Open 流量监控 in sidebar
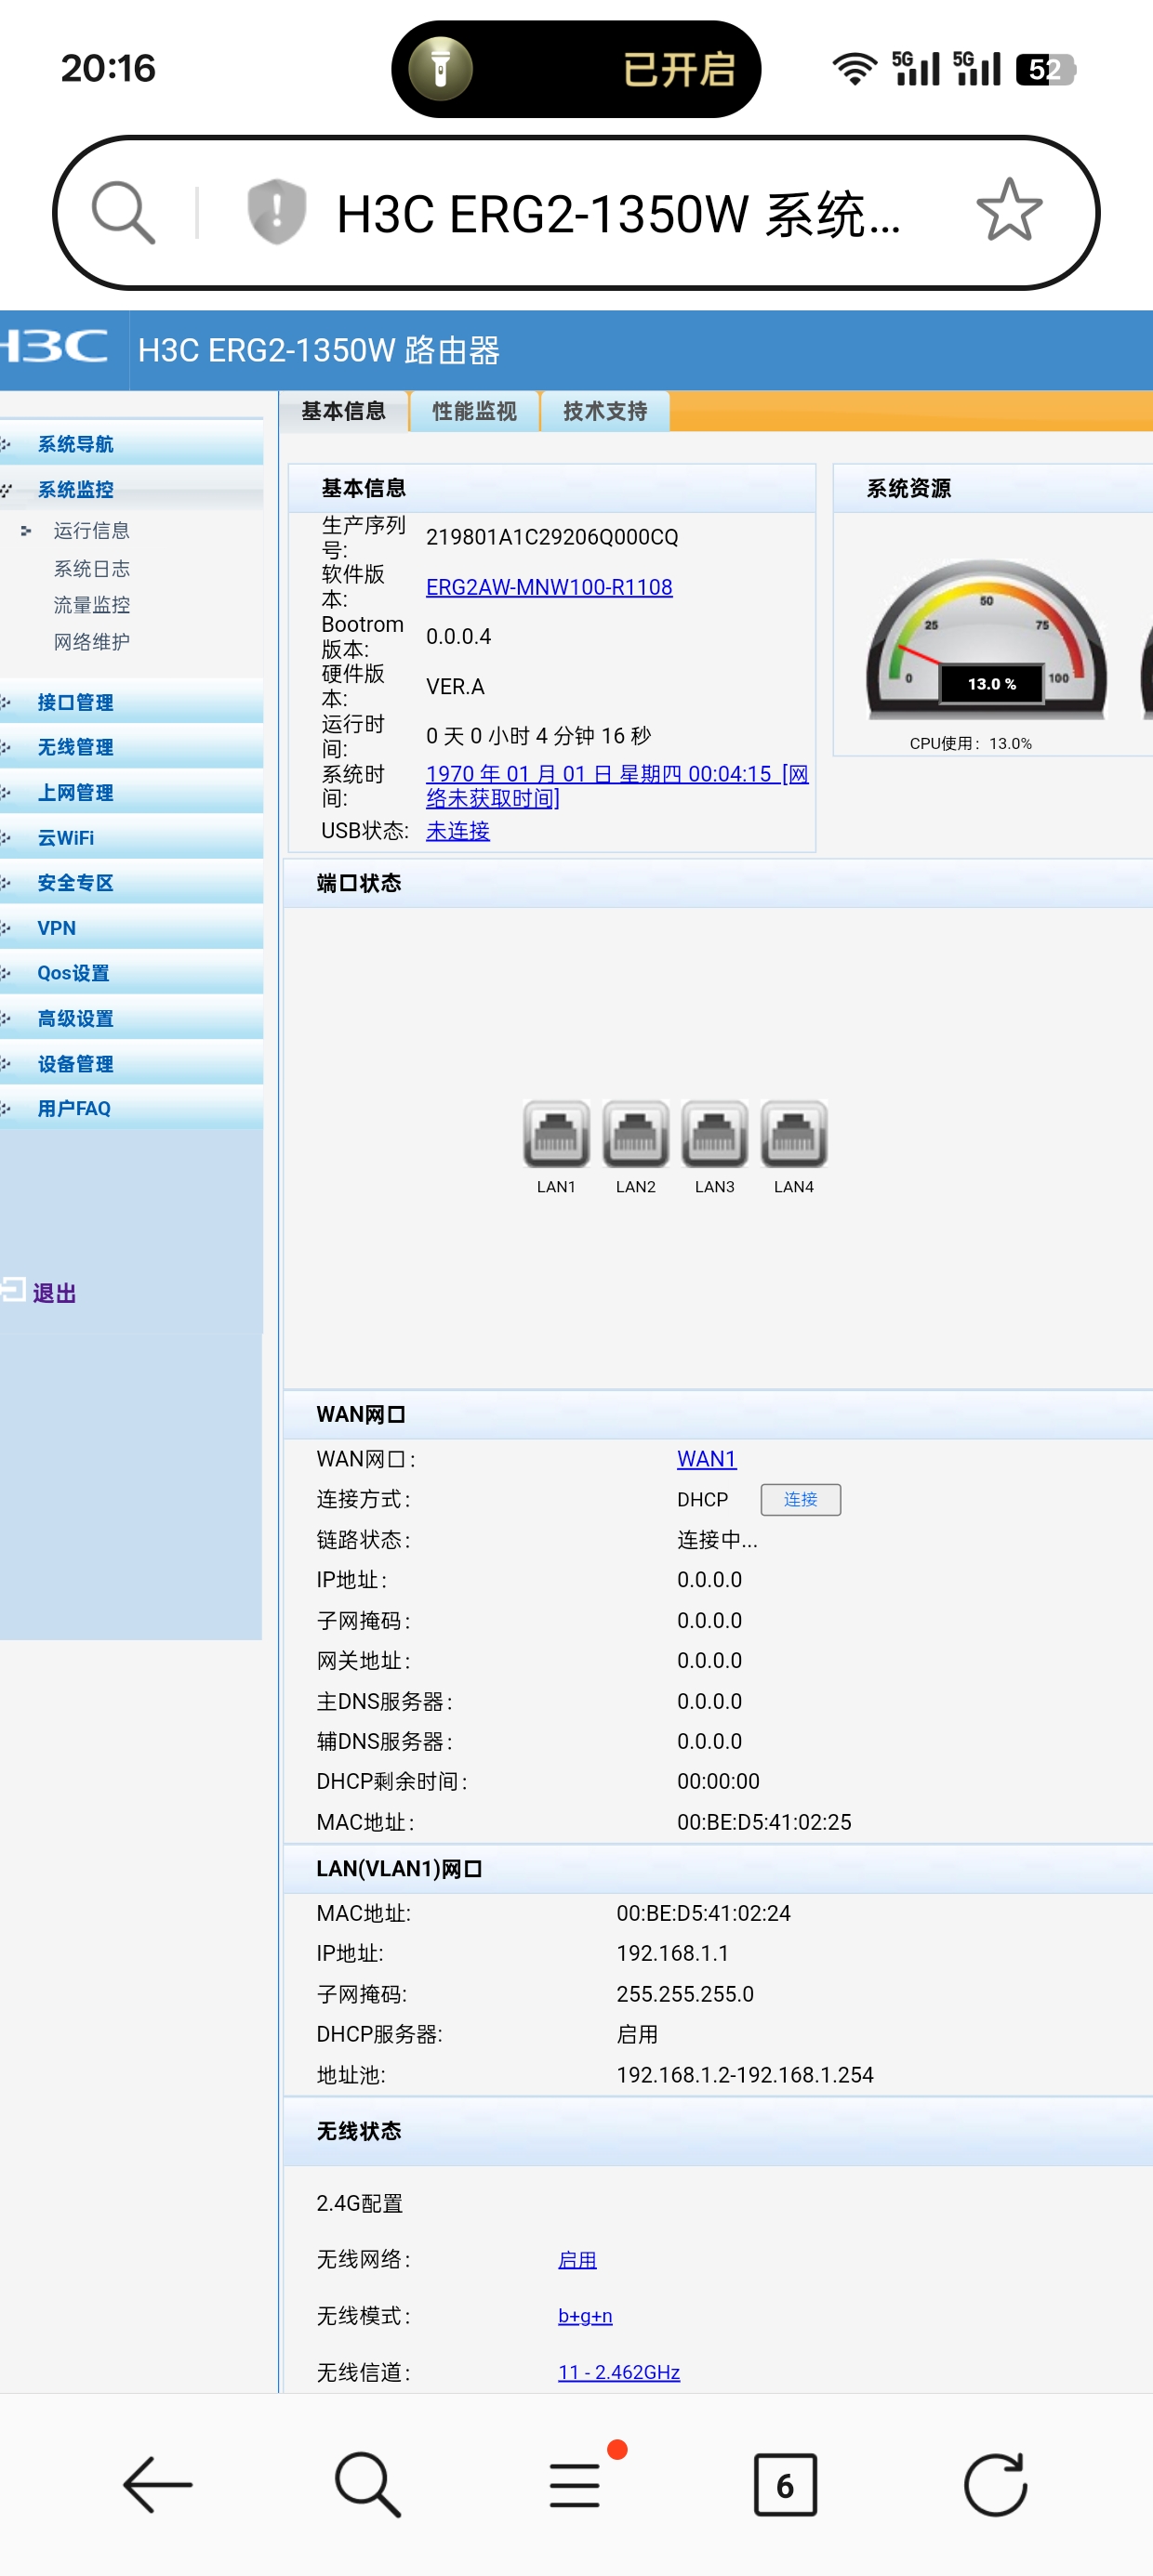 point(91,604)
